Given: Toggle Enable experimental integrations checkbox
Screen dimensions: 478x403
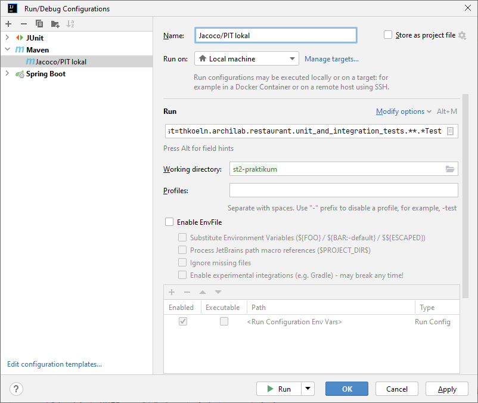Looking at the screenshot, I should pos(182,275).
